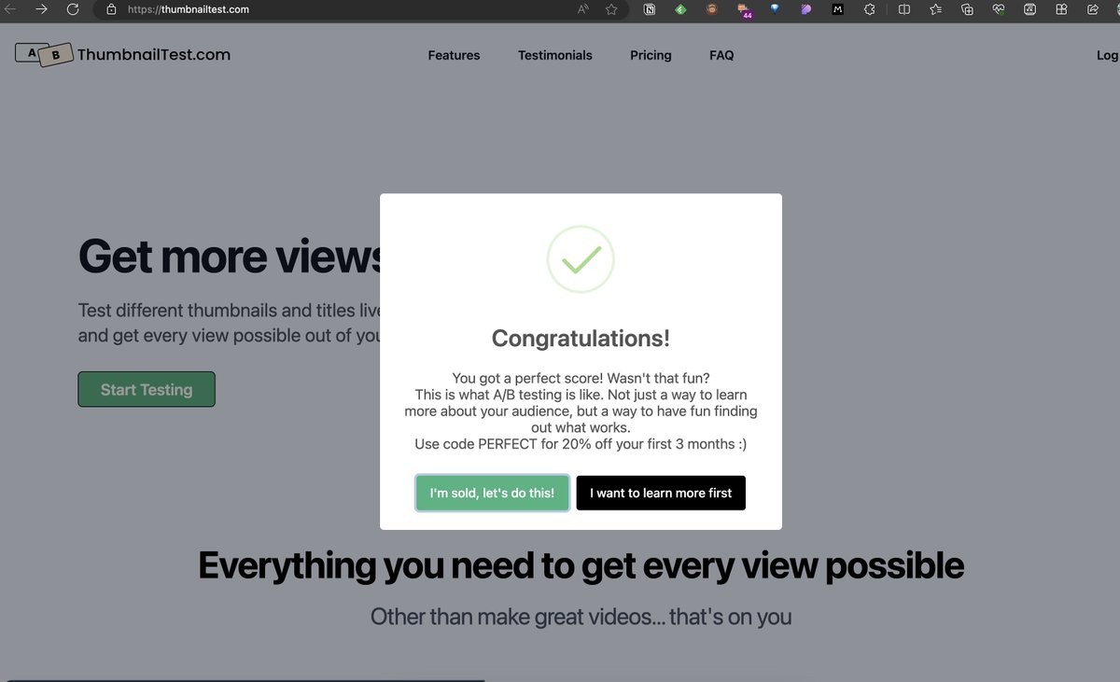Image resolution: width=1120 pixels, height=682 pixels.
Task: Click the "Use code PERFECT" discount text
Action: [x=581, y=444]
